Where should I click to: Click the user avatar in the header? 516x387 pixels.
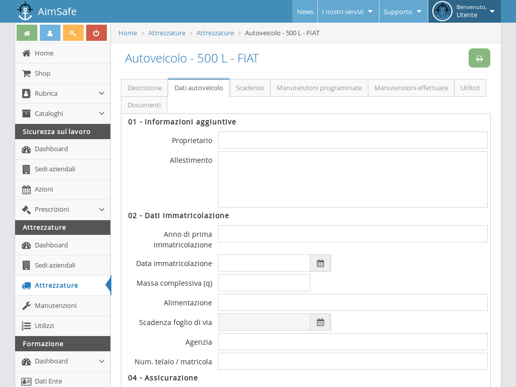pos(442,11)
